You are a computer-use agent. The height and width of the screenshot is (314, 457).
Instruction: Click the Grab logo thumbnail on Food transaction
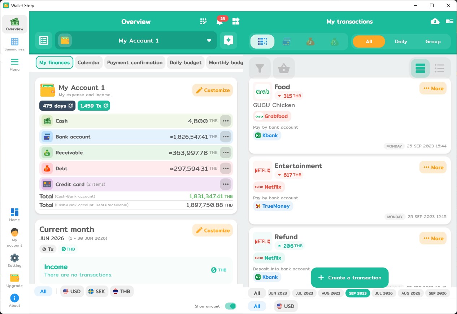coord(262,92)
